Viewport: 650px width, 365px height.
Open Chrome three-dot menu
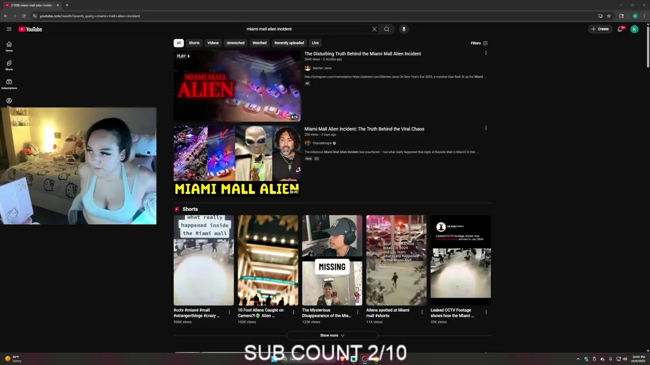(x=644, y=16)
